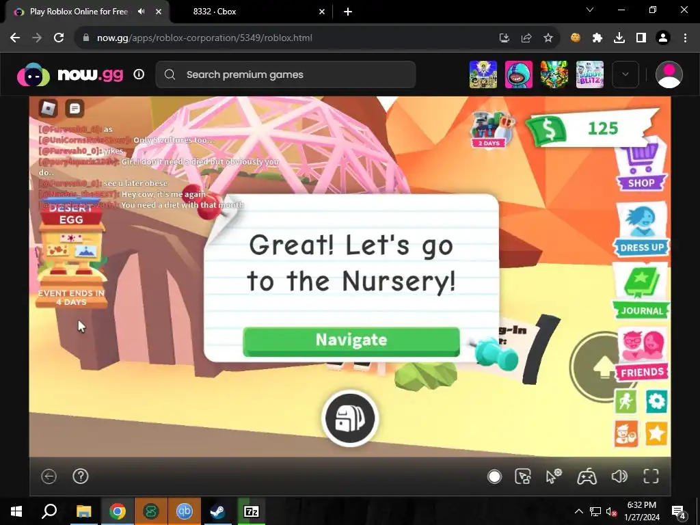The width and height of the screenshot is (700, 525).
Task: Expand the games dropdown chevron in header
Action: [625, 75]
